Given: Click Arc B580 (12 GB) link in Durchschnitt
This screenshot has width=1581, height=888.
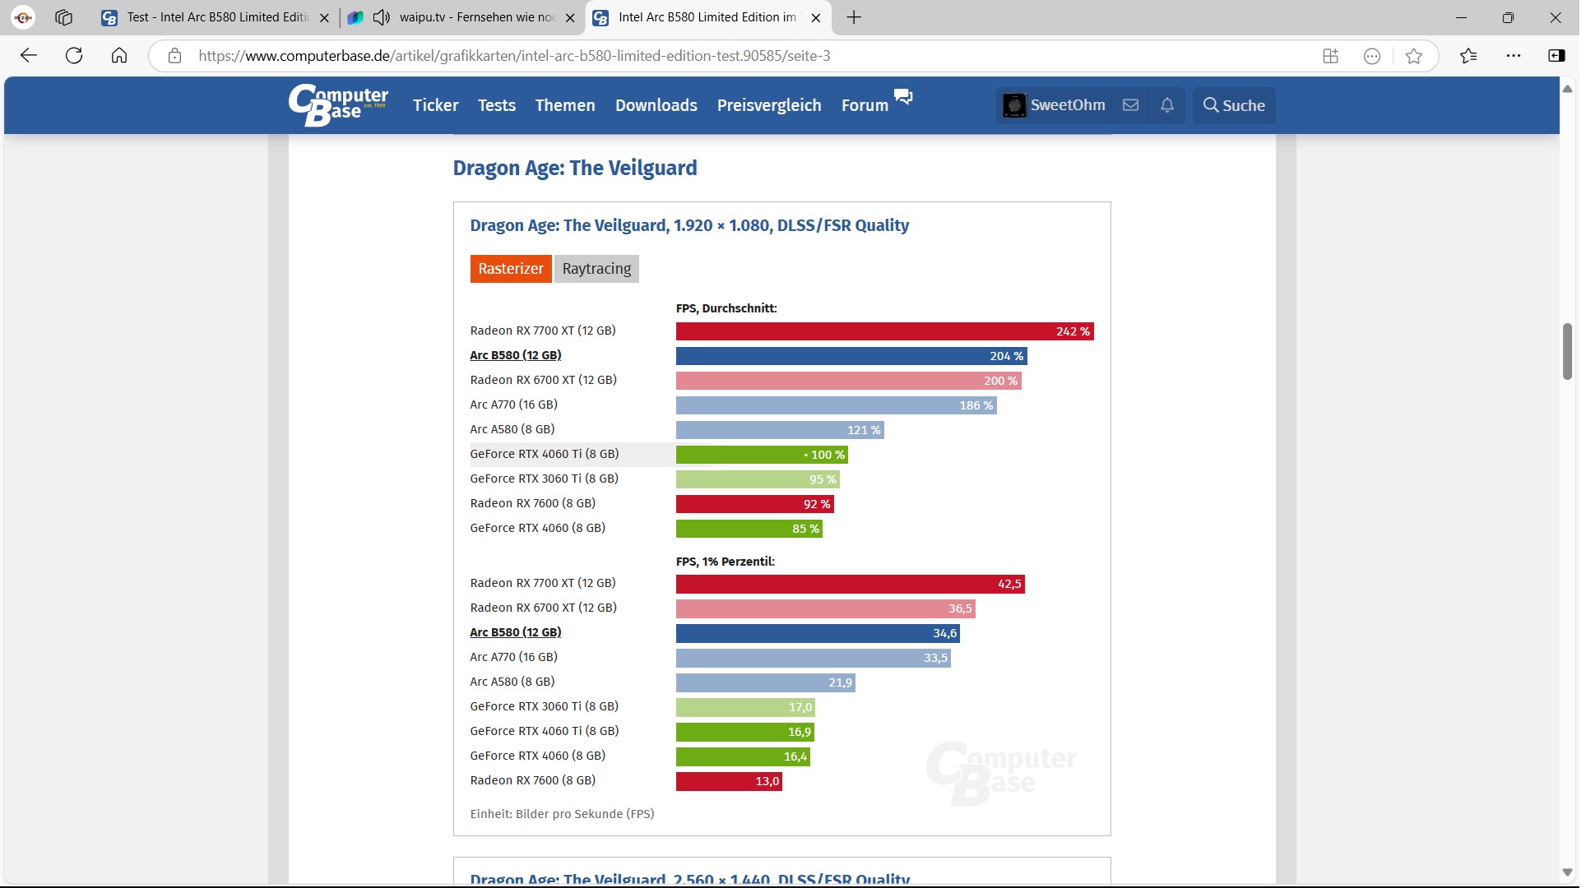Looking at the screenshot, I should click(515, 355).
